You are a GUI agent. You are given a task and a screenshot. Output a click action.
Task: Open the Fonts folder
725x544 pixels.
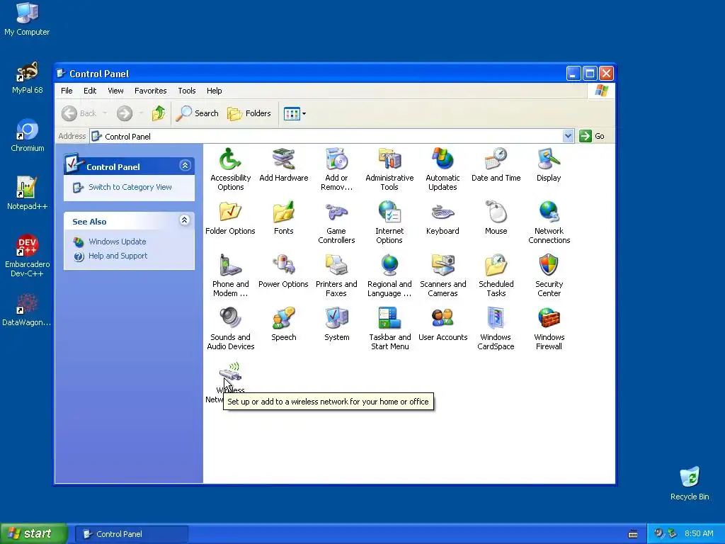click(x=283, y=218)
